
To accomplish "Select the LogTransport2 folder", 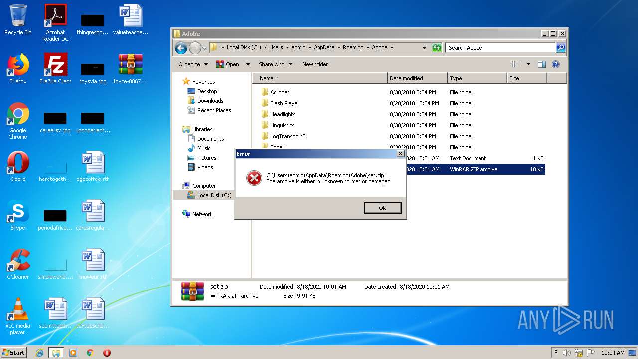I will click(x=287, y=136).
